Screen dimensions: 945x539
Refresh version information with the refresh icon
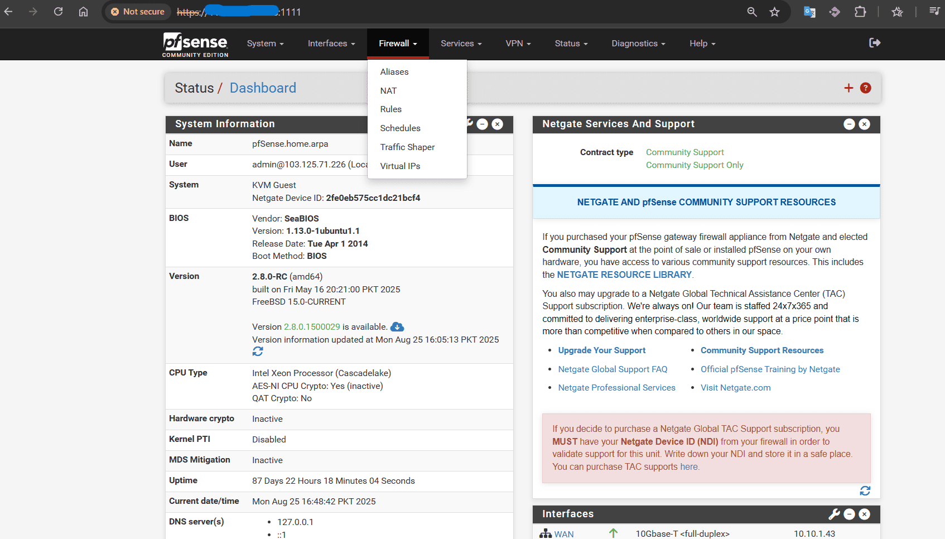pos(258,352)
